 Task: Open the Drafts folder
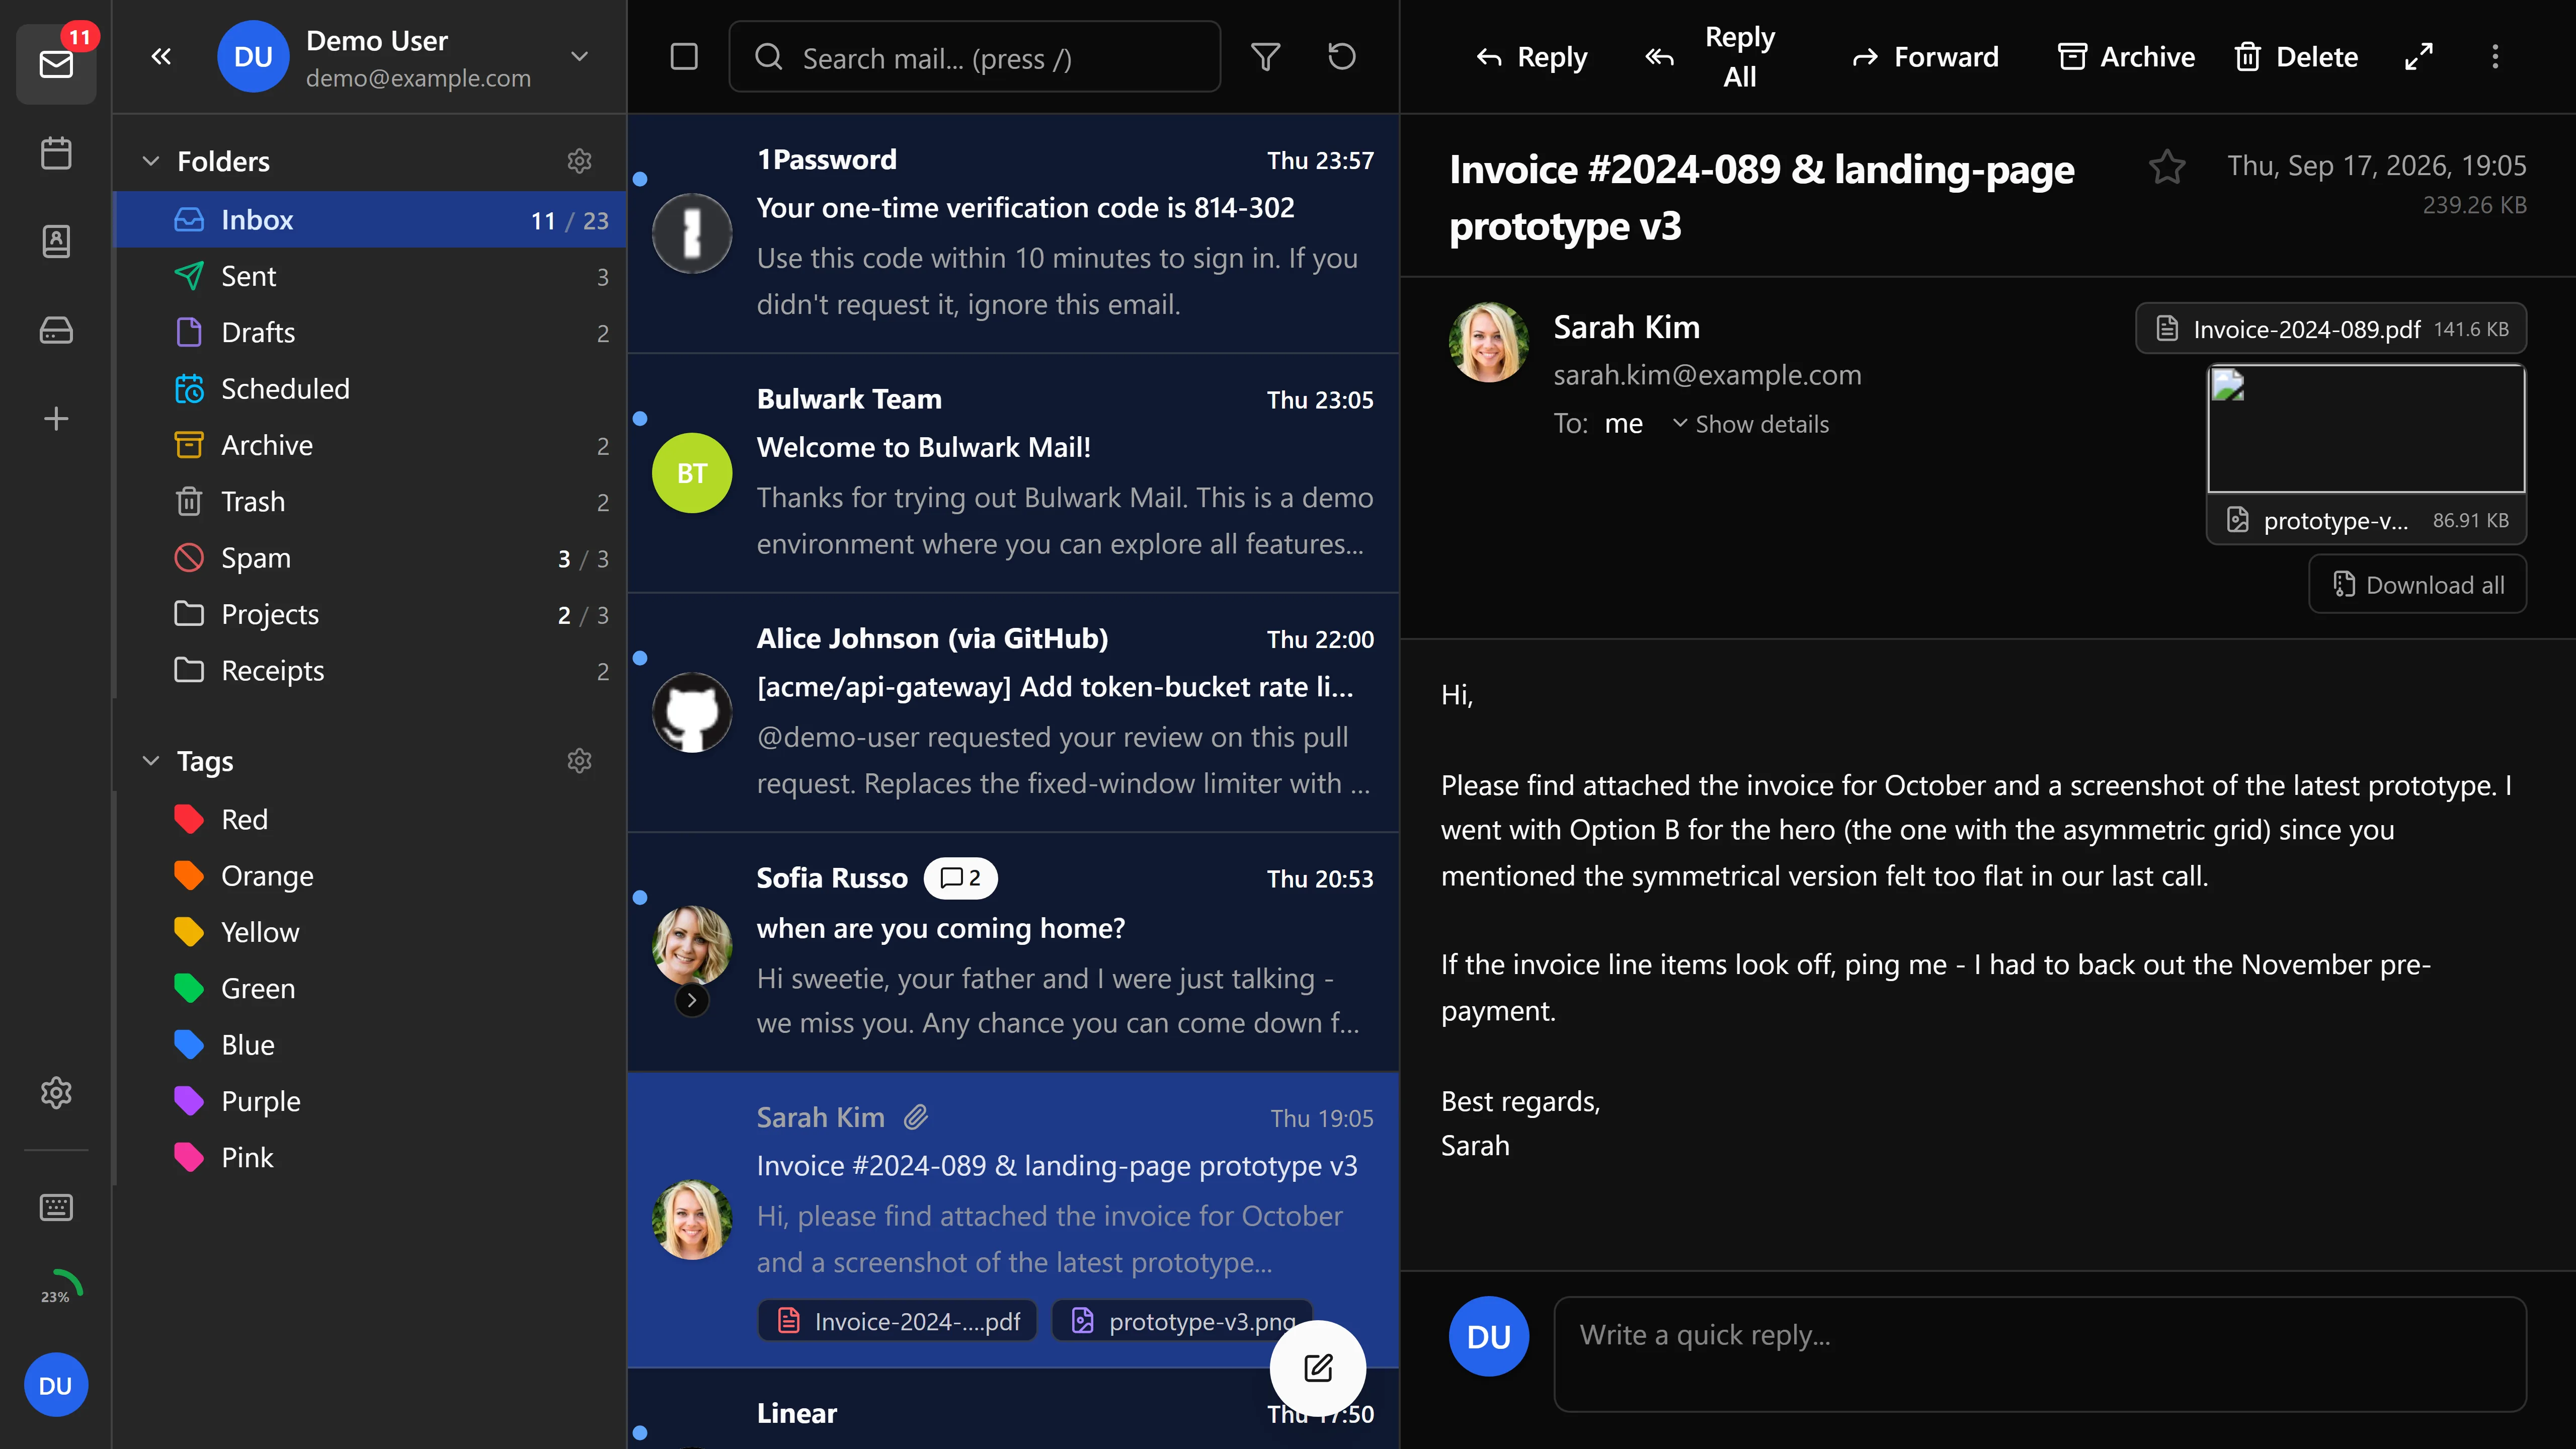pos(370,332)
